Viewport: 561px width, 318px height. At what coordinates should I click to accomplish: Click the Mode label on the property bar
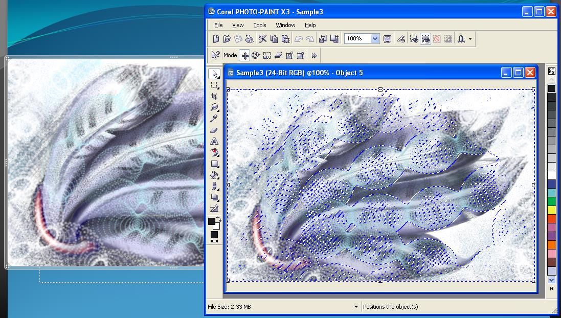click(230, 55)
